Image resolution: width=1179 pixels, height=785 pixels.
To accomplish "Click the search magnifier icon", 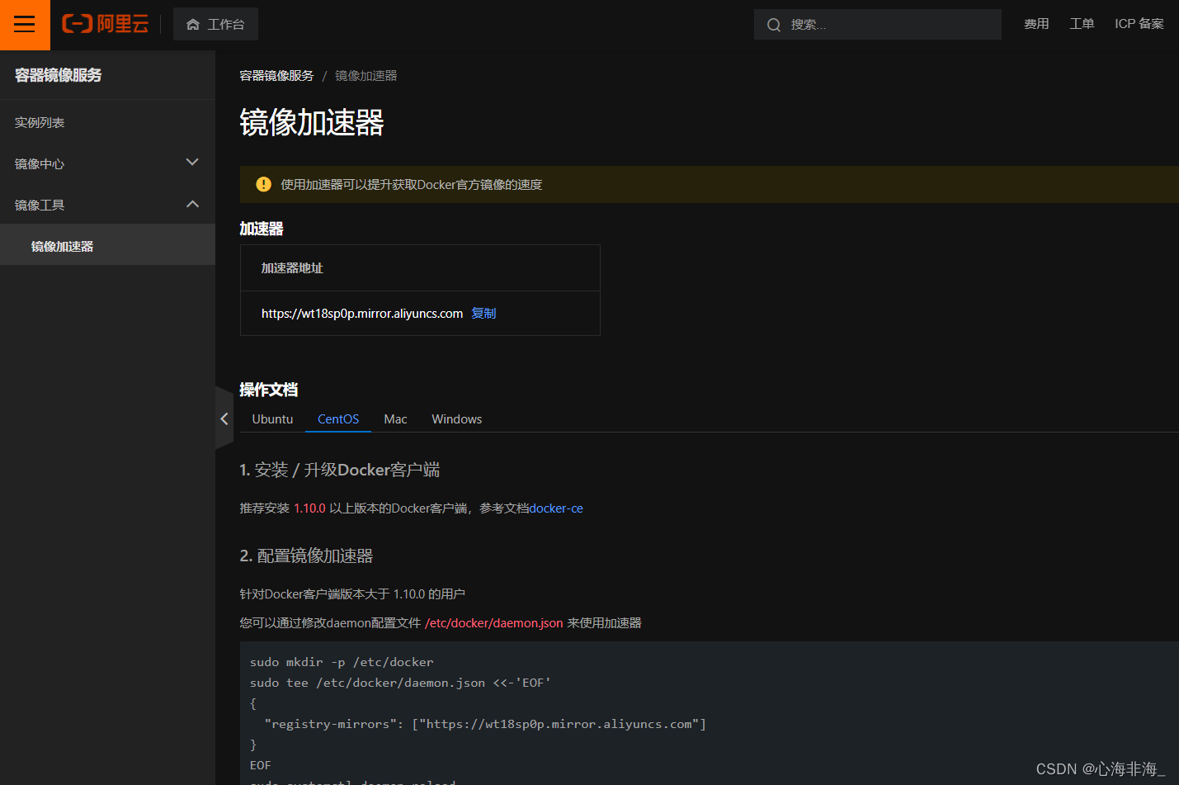I will [774, 25].
